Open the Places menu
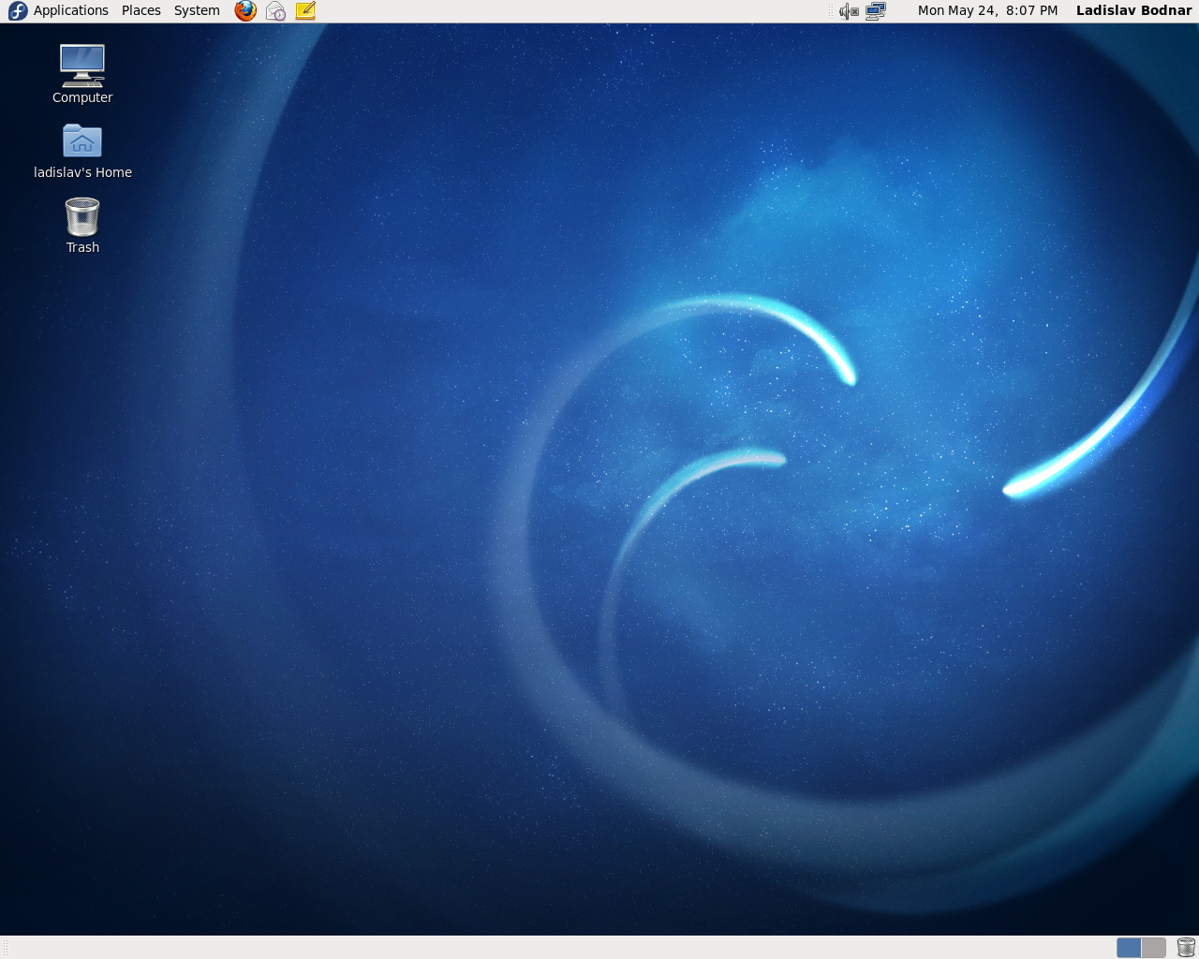The width and height of the screenshot is (1199, 959). (141, 10)
